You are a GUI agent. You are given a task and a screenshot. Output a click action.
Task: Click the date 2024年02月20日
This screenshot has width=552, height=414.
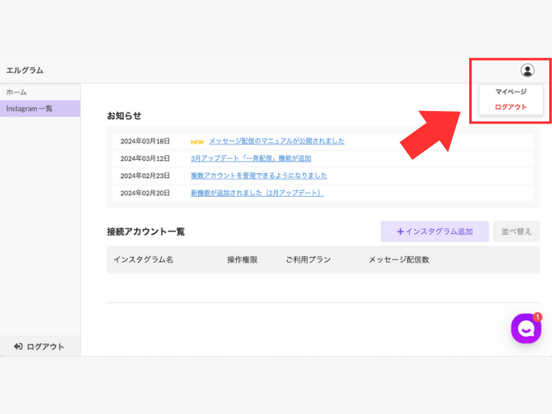(145, 193)
